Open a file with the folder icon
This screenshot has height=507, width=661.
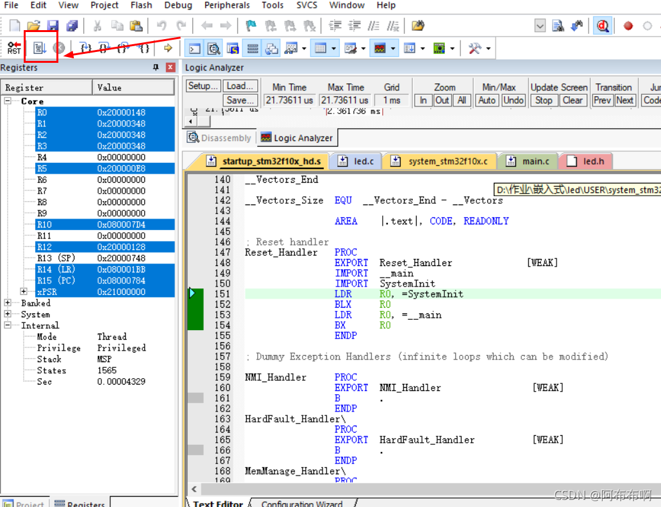(x=34, y=26)
